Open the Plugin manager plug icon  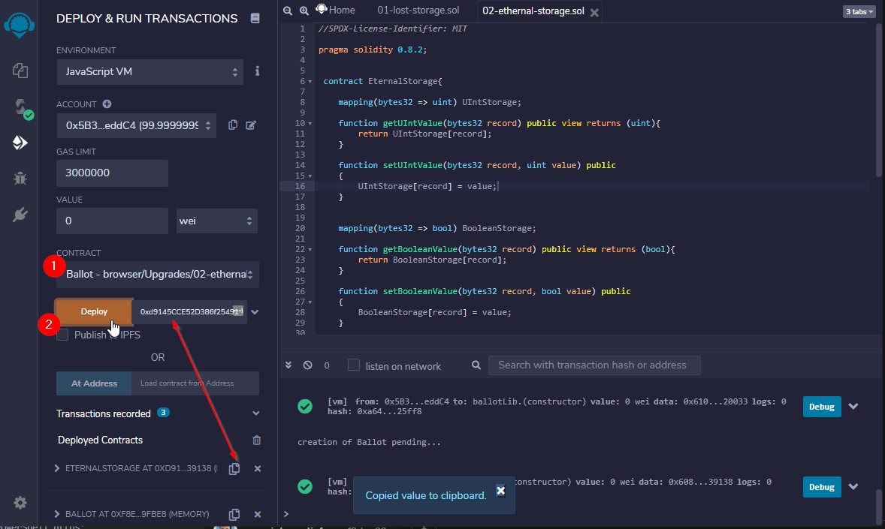click(x=20, y=215)
